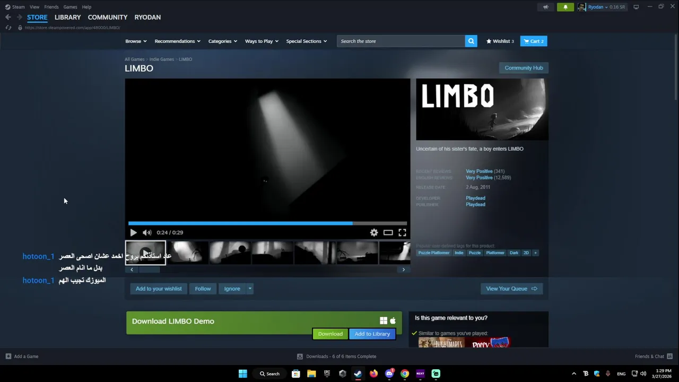Switch to the LIBRARY tab
This screenshot has width=679, height=382.
pyautogui.click(x=67, y=18)
